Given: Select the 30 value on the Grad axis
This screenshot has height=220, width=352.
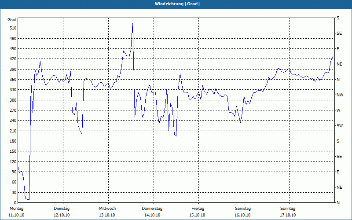Looking at the screenshot, I should [14, 192].
